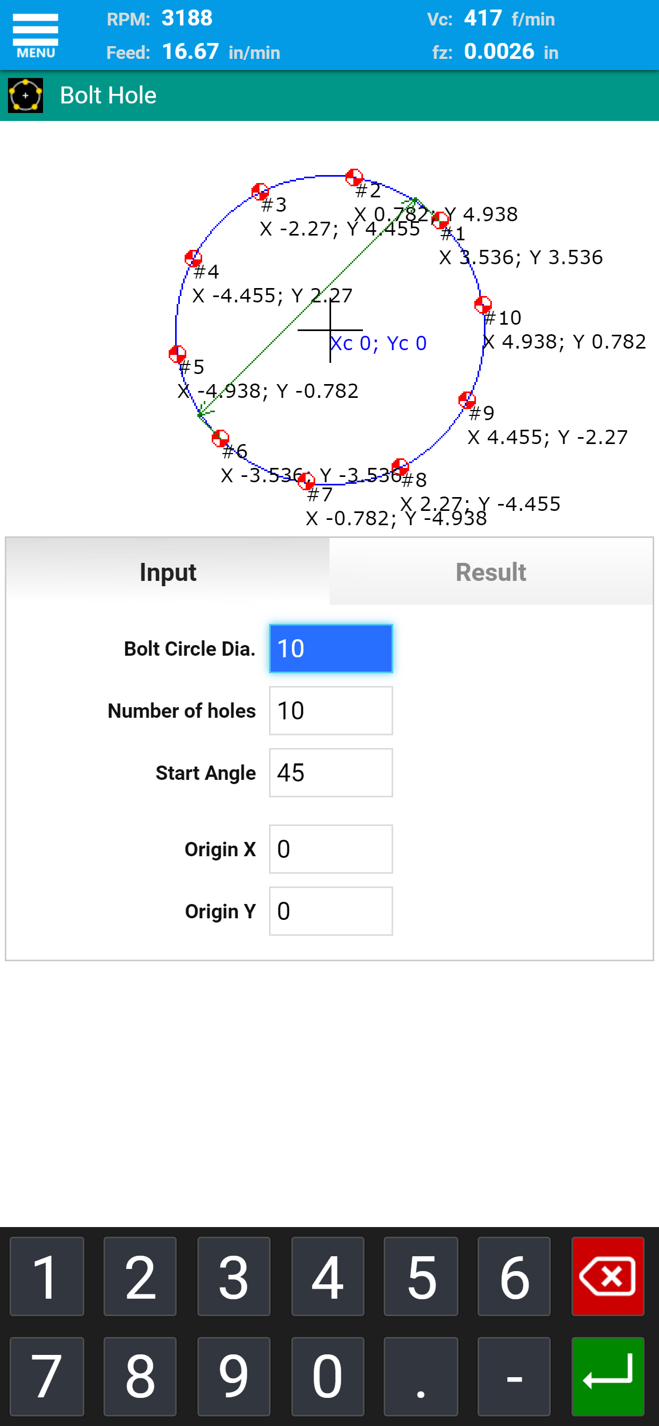Viewport: 659px width, 1426px height.
Task: Click the center crosshair of bolt circle
Action: tap(330, 330)
